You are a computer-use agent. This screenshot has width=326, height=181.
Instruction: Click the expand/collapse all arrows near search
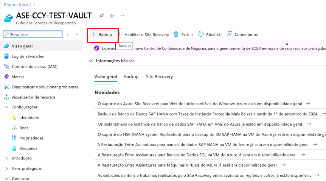pos(68,34)
